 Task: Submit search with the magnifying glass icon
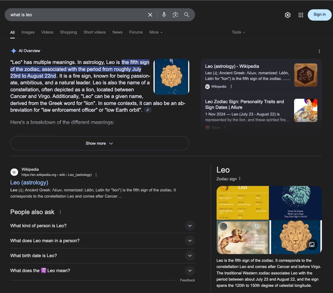(187, 15)
